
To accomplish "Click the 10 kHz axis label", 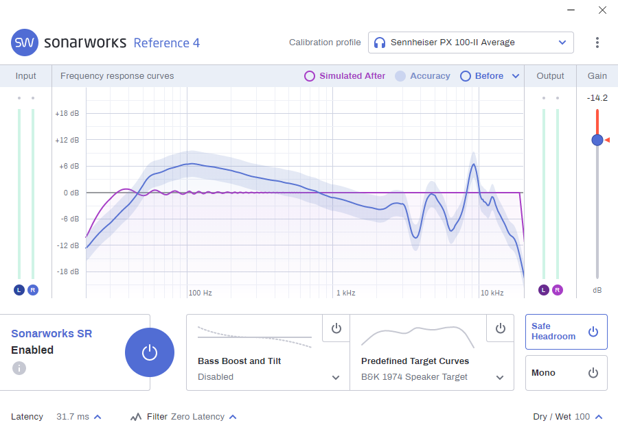I will (492, 293).
